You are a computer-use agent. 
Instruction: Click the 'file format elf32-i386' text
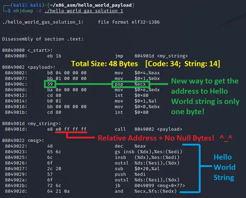click(x=129, y=22)
